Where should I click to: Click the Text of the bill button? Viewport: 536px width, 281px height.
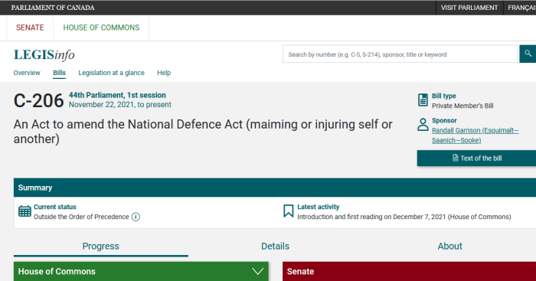point(477,158)
